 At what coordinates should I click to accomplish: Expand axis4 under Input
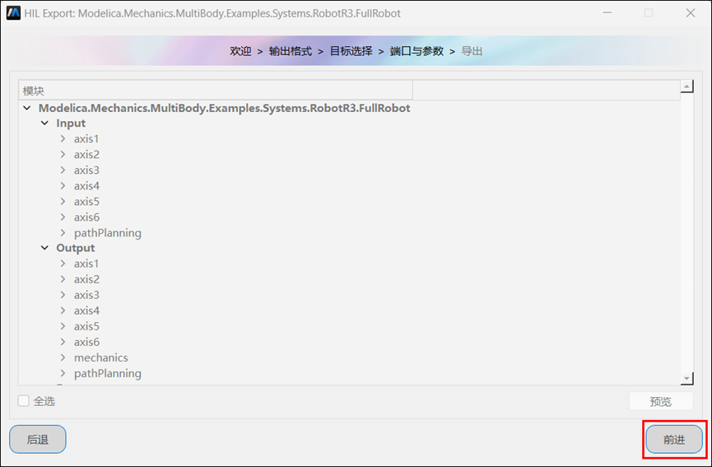coord(63,186)
